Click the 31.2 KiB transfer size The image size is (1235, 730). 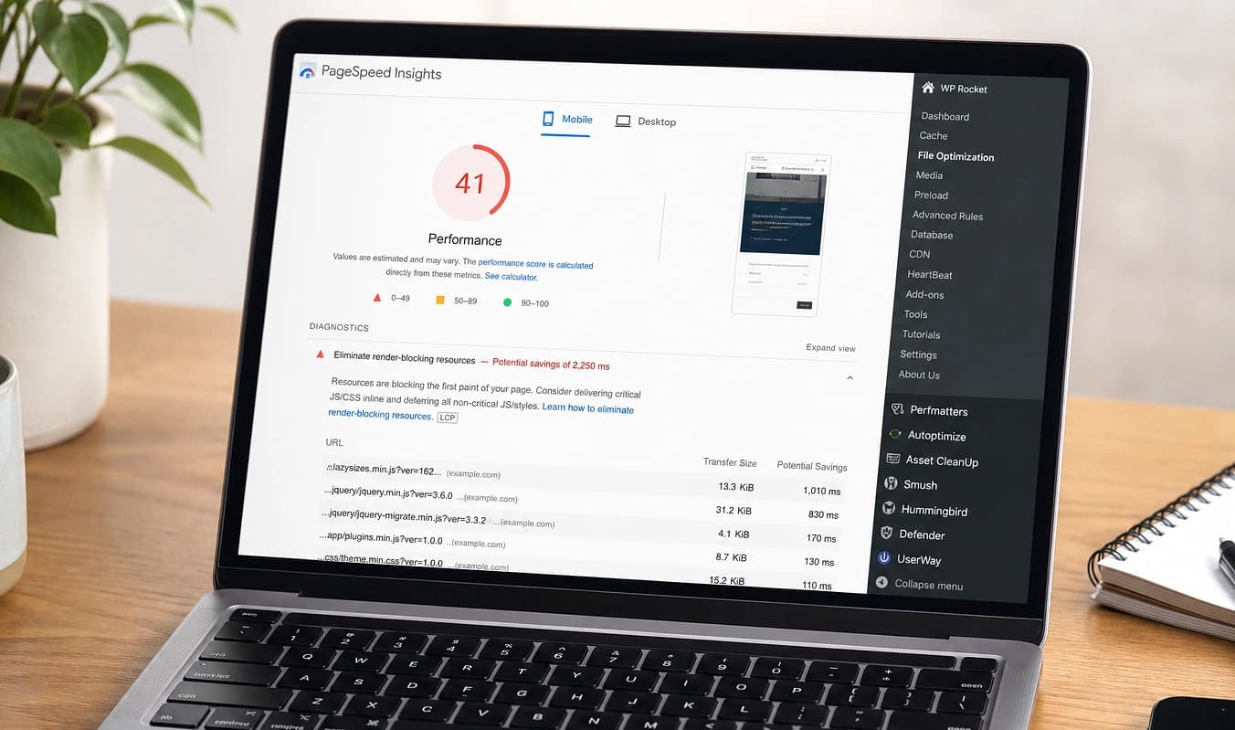(x=734, y=510)
